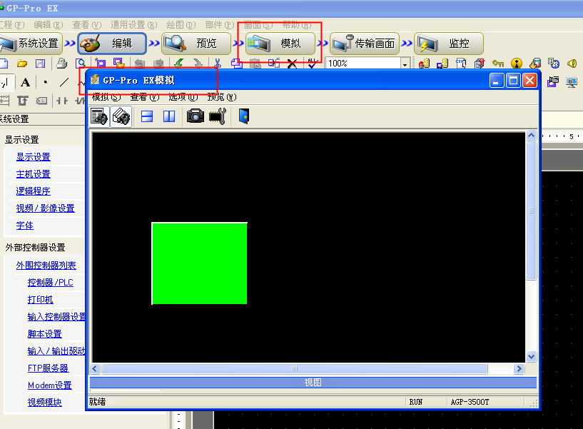The image size is (583, 429).
Task: Open the 选项 menu in simulation window
Action: coord(183,97)
